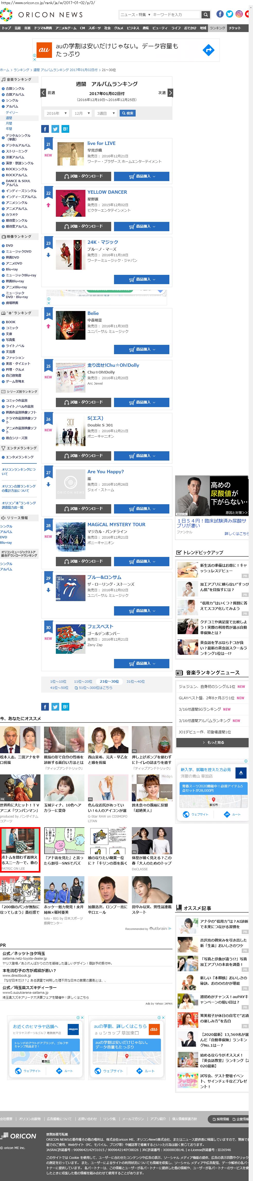The image size is (253, 1181).
Task: Select the ランキング tab in top navigation
Action: (x=217, y=28)
